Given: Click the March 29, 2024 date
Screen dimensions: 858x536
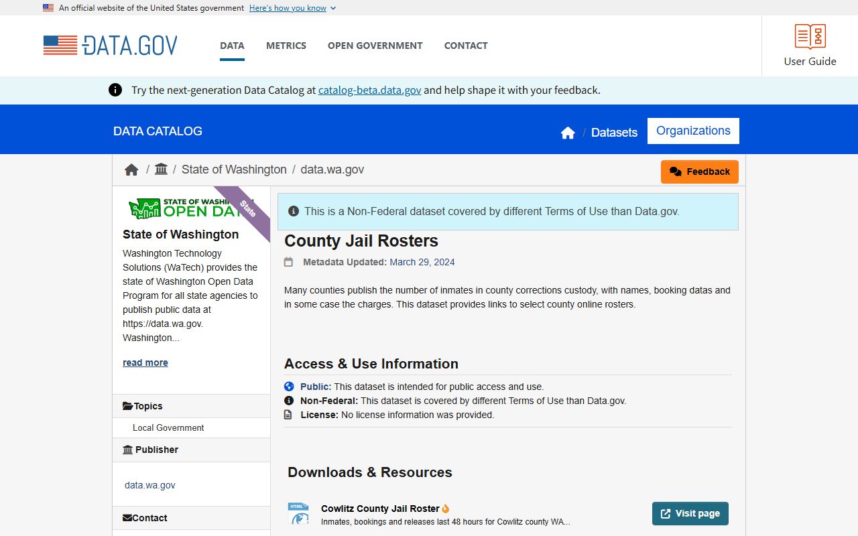Looking at the screenshot, I should tap(422, 262).
